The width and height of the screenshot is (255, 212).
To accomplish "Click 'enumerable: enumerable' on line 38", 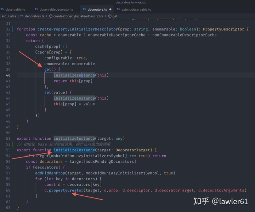I will click(x=70, y=64).
